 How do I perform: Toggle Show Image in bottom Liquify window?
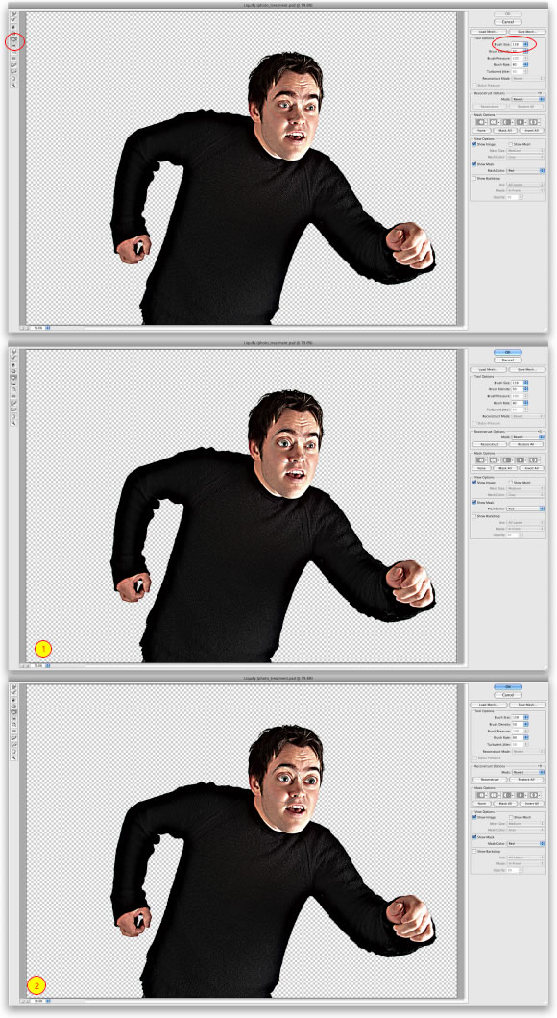tap(474, 817)
